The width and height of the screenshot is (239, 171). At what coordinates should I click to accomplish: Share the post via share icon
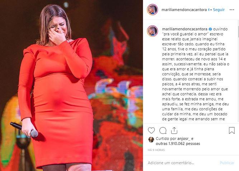tap(174, 130)
